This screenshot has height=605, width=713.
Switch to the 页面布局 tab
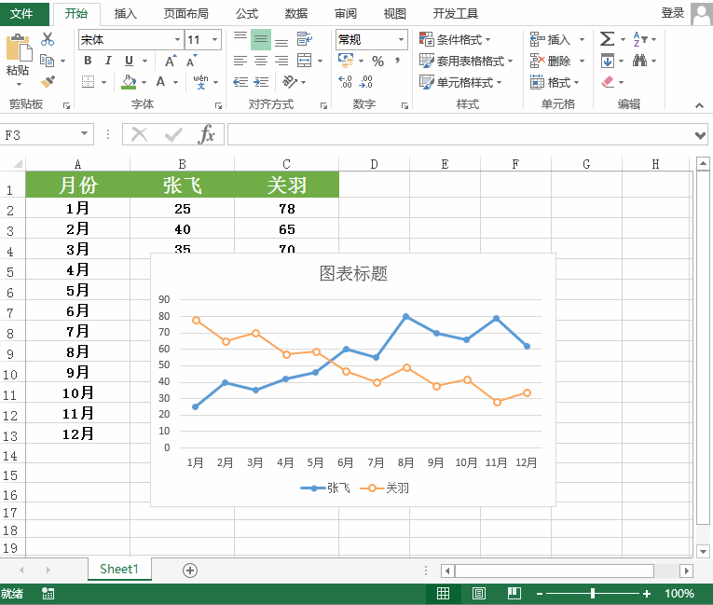point(186,14)
